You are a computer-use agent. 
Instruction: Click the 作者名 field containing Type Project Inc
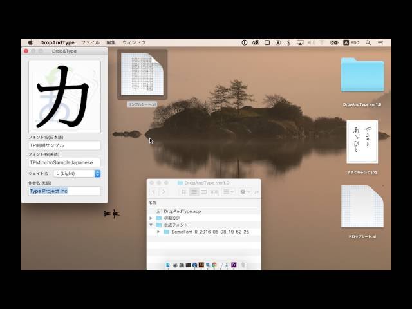tap(64, 191)
